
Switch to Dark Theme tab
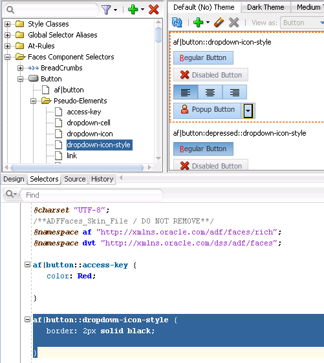266,7
